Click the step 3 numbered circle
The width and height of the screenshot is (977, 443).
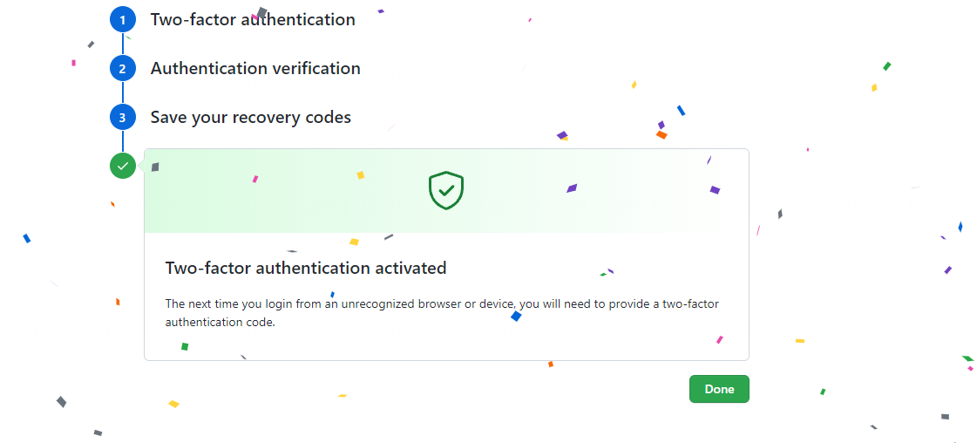pos(123,117)
